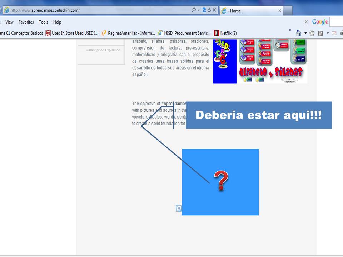
Task: Click the Stop loading X in address bar
Action: [x=214, y=10]
